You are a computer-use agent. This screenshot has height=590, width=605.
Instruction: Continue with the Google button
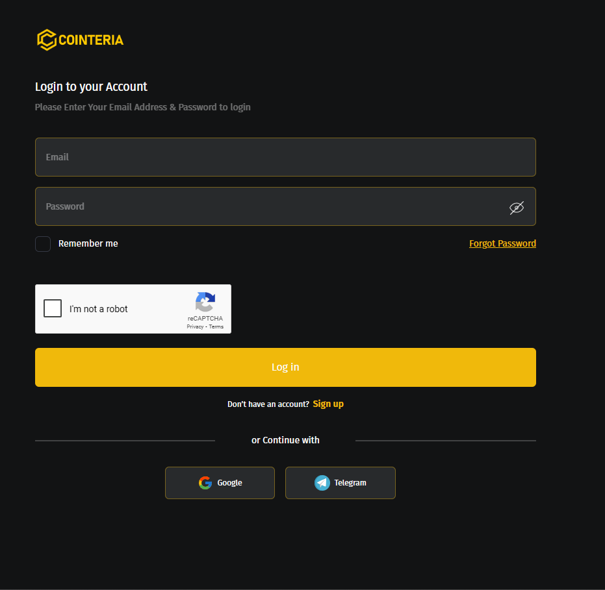coord(220,483)
